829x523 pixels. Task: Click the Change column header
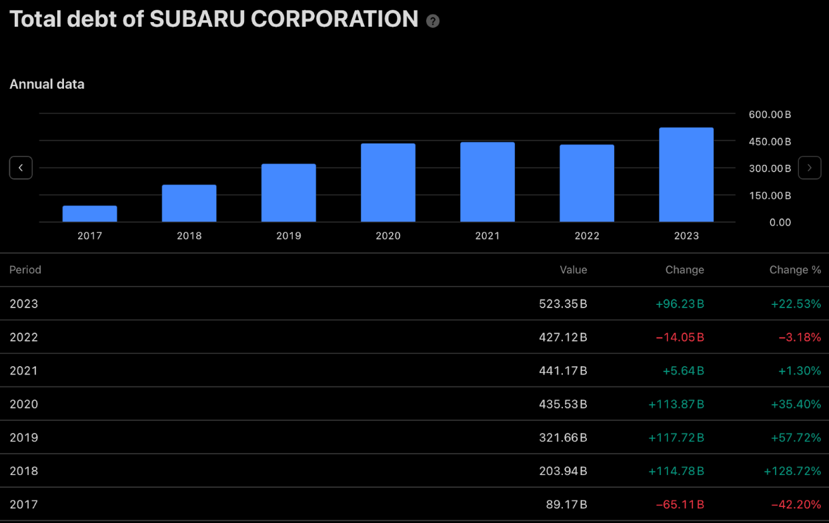tap(685, 270)
